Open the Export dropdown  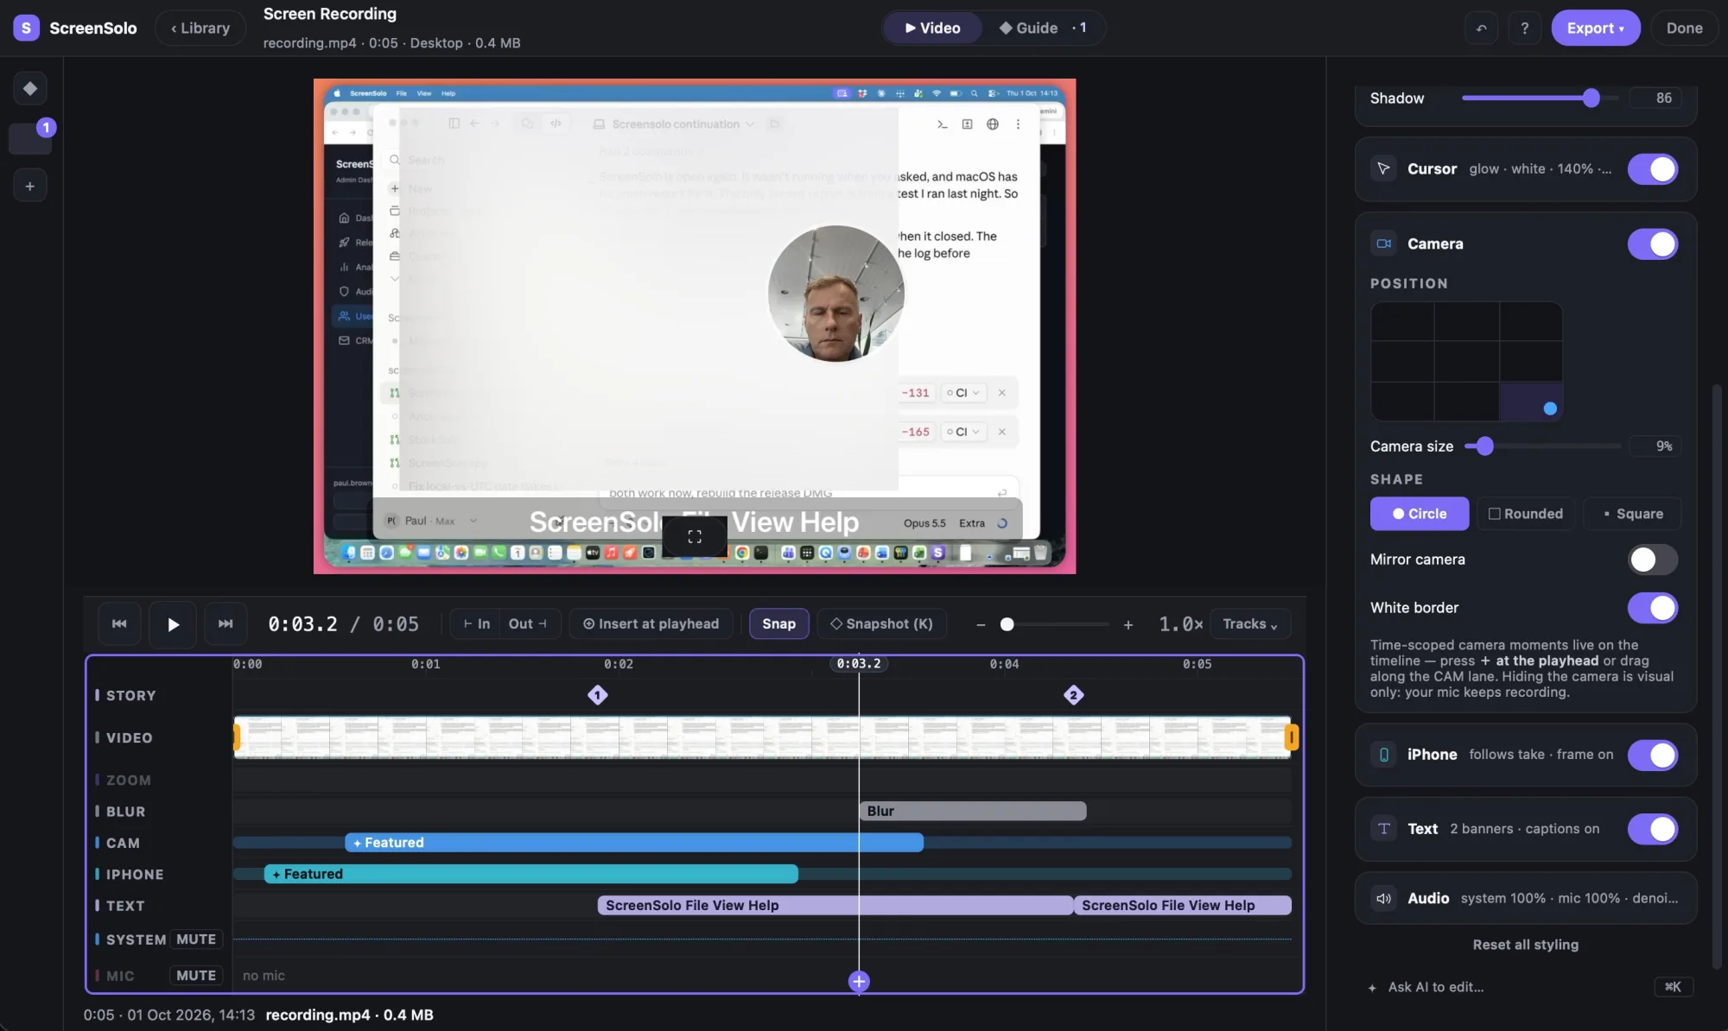click(x=1595, y=28)
